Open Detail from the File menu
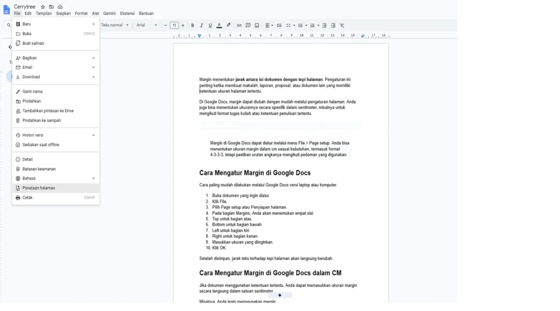Viewport: 560px width, 311px height. click(55, 159)
